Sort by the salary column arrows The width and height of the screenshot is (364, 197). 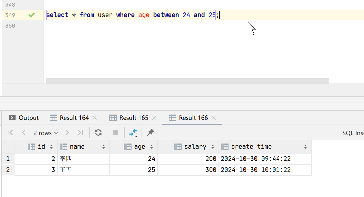coord(212,147)
